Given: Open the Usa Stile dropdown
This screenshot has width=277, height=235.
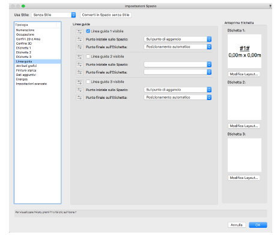Looking at the screenshot, I should pyautogui.click(x=53, y=15).
